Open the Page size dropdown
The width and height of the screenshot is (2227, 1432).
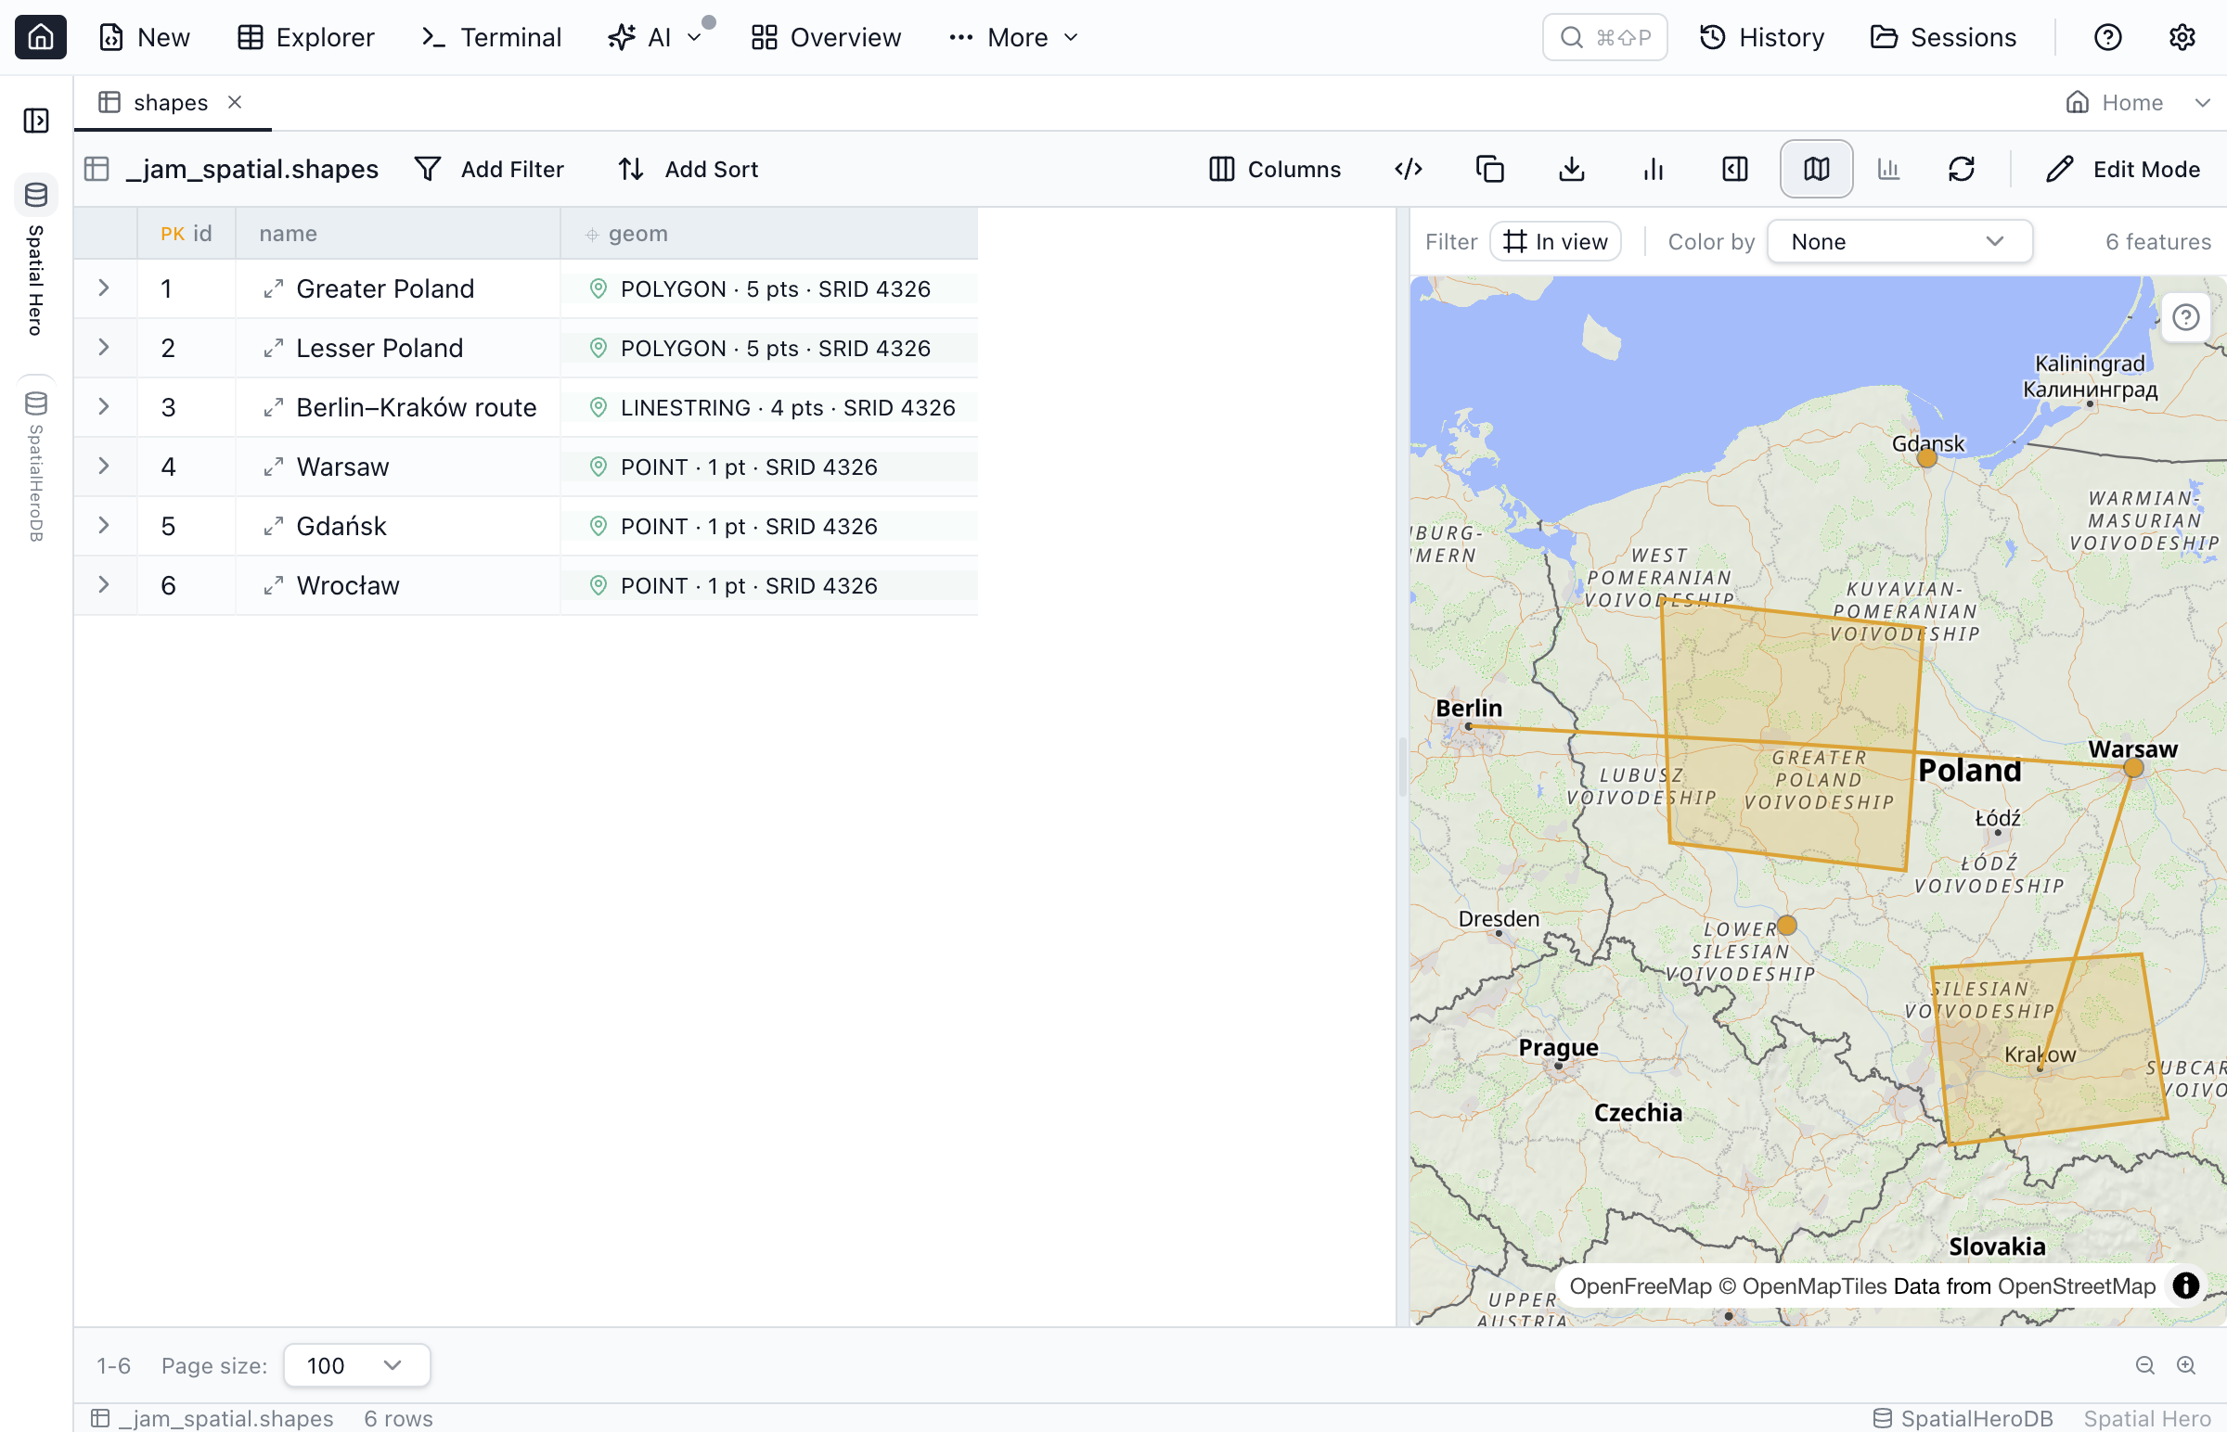(x=356, y=1365)
